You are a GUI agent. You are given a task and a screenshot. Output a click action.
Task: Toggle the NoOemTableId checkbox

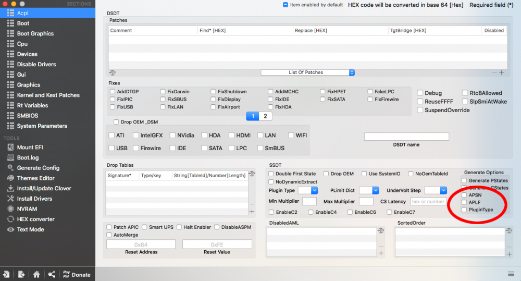411,174
